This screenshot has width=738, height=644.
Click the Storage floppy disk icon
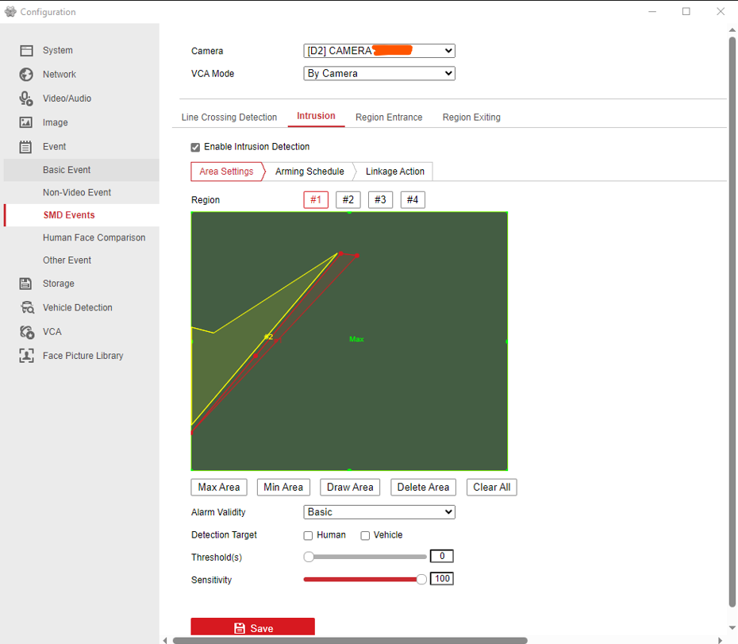26,283
